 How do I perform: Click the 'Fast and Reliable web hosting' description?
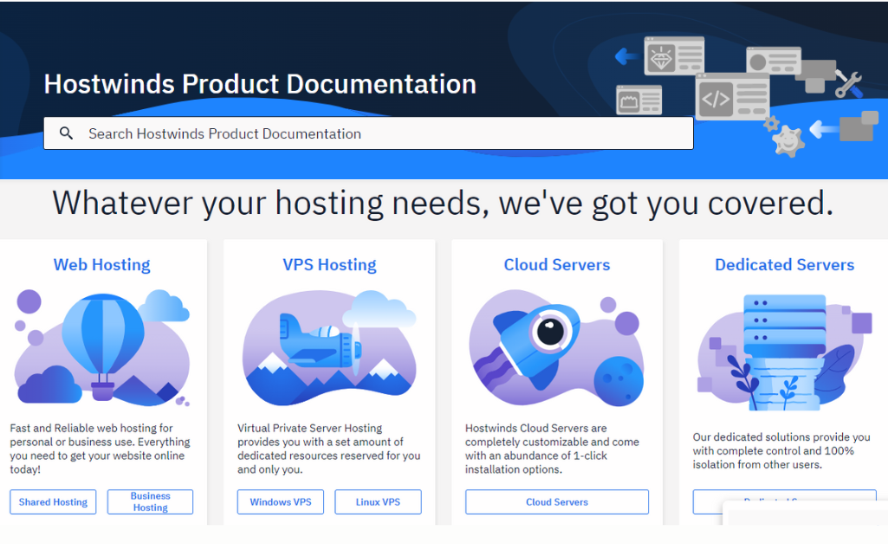100,449
